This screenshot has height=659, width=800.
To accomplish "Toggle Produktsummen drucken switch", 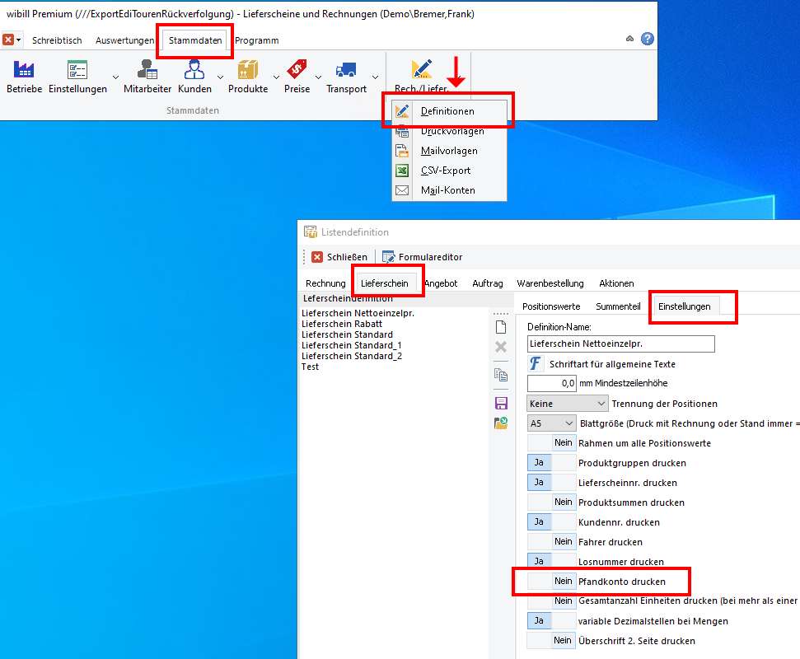I will point(551,502).
